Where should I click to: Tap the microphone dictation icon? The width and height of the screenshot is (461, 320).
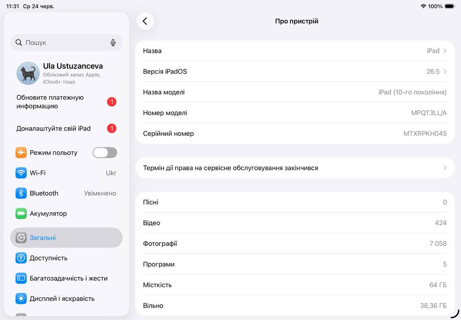(x=113, y=42)
